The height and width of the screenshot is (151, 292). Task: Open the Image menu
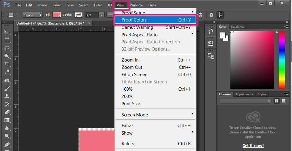[42, 5]
